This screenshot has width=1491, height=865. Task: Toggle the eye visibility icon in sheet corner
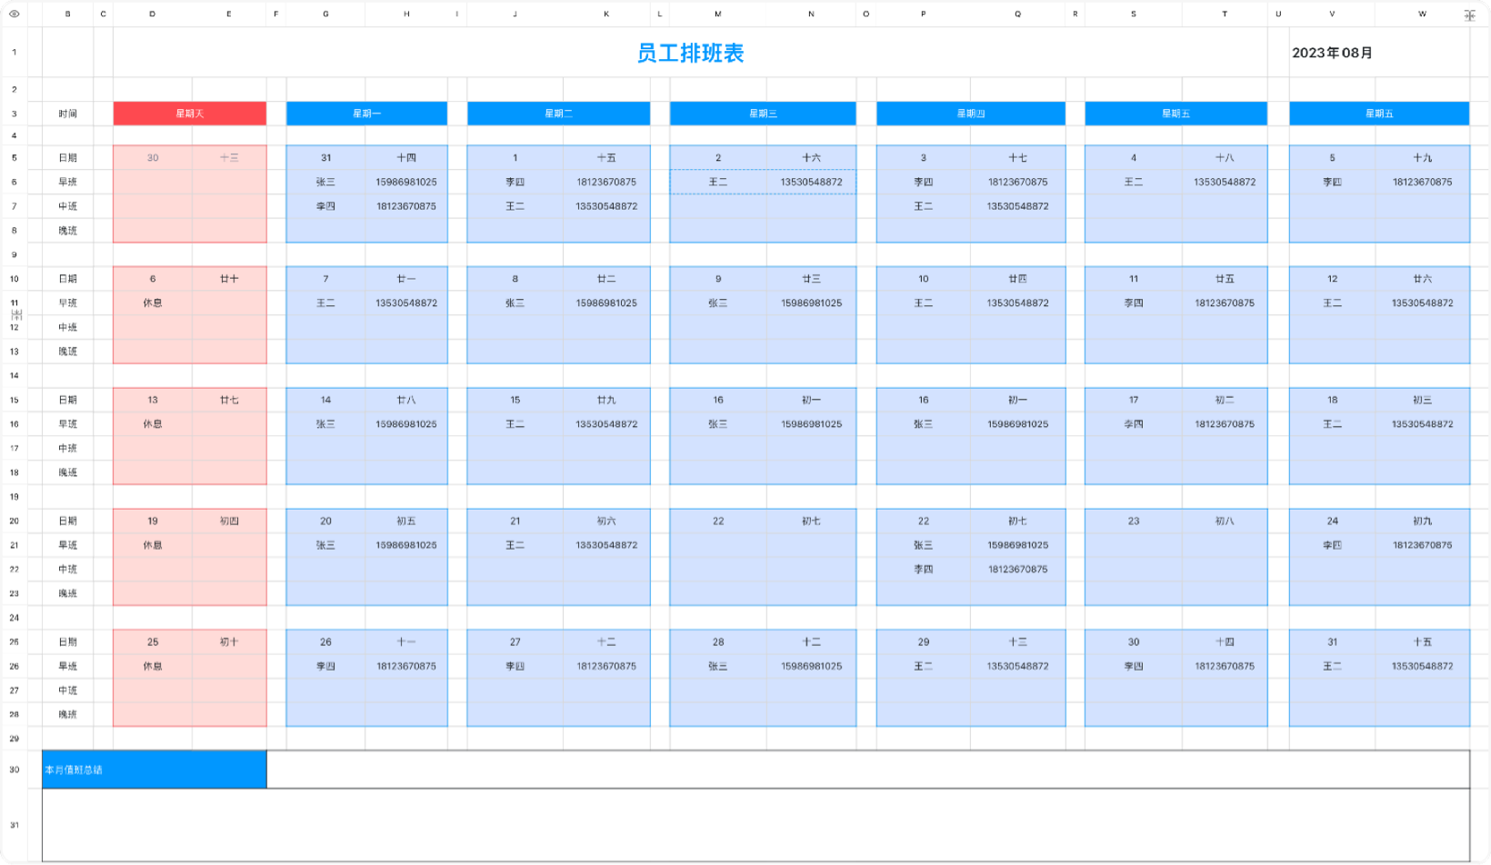point(14,14)
